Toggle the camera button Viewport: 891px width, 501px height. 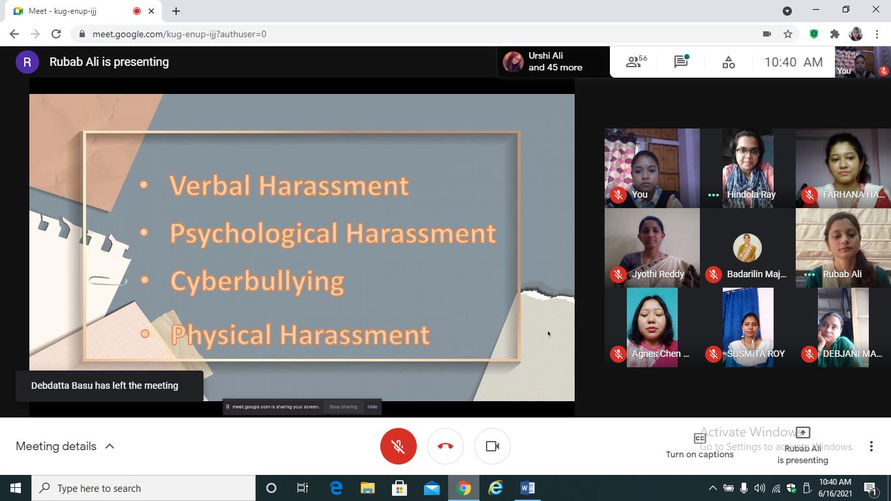tap(492, 446)
